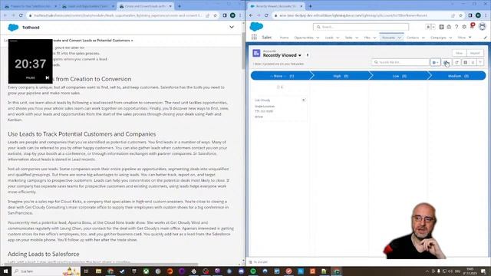The width and height of the screenshot is (491, 276).
Task: Pin the Recently Viewed list view
Action: 308,55
